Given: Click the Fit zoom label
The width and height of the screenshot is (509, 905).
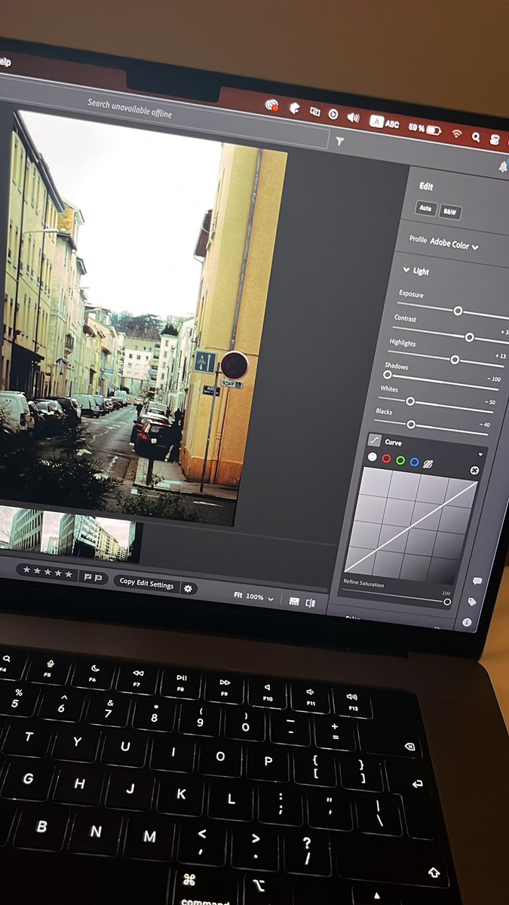Looking at the screenshot, I should 238,596.
